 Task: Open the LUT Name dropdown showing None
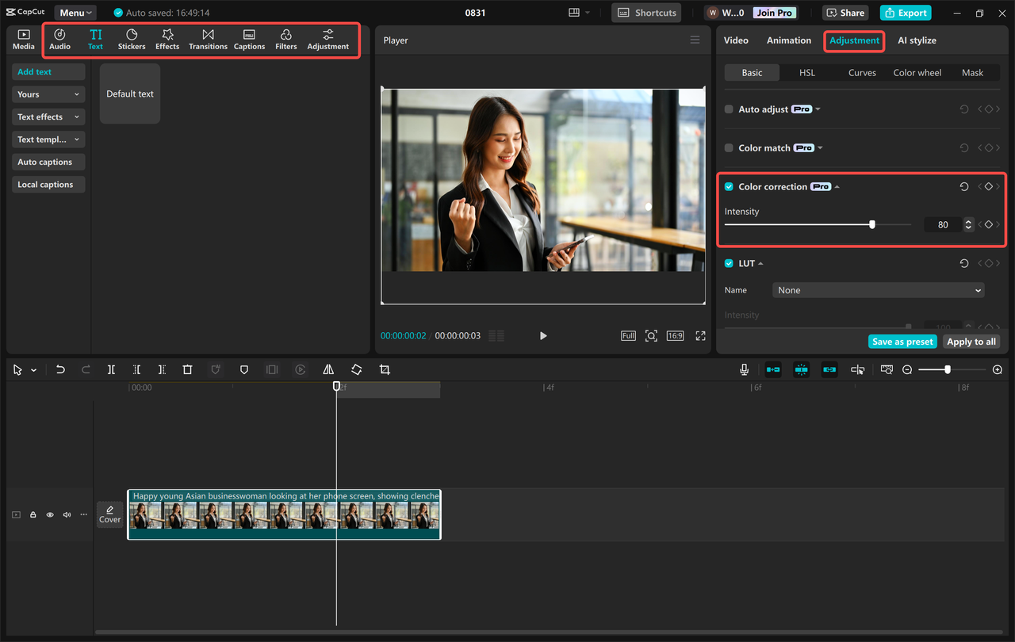tap(878, 290)
